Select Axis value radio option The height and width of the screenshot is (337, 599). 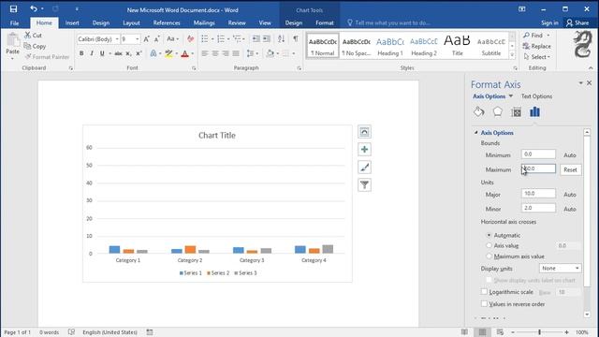(489, 245)
